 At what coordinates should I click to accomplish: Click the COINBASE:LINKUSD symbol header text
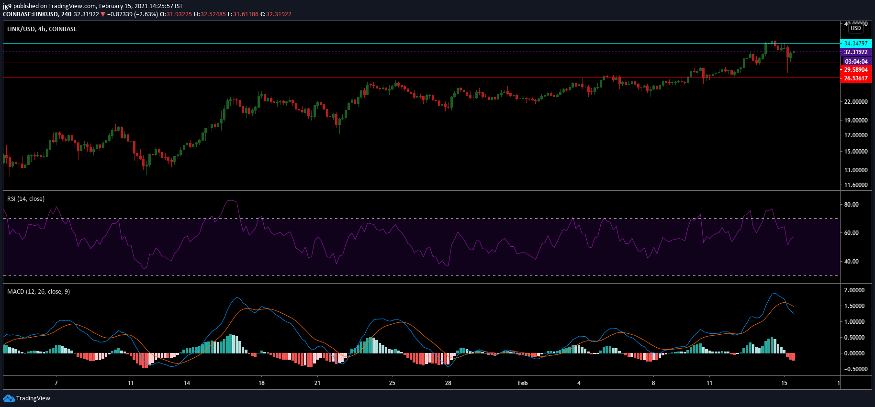(x=31, y=14)
